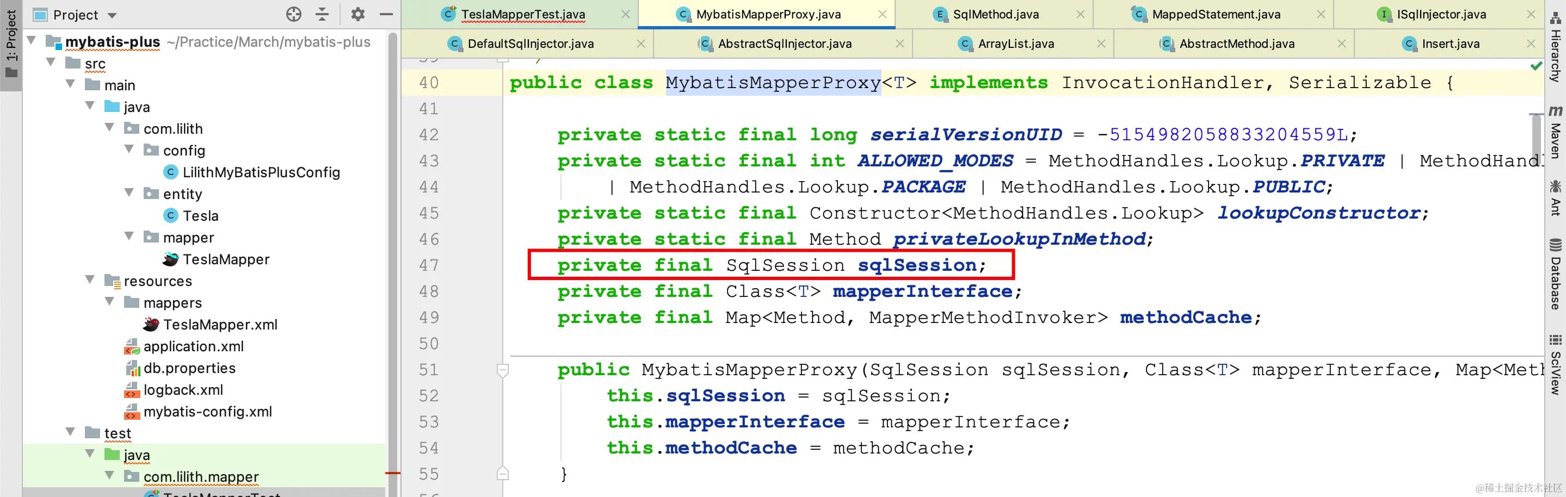Screen dimensions: 1566x497
Task: Collapse the resources folder
Action: point(90,280)
